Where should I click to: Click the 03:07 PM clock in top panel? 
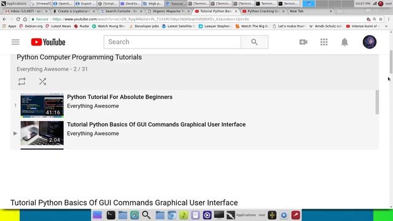point(363,4)
